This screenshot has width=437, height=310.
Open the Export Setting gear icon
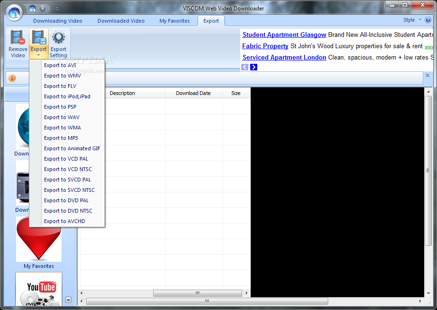(x=59, y=37)
